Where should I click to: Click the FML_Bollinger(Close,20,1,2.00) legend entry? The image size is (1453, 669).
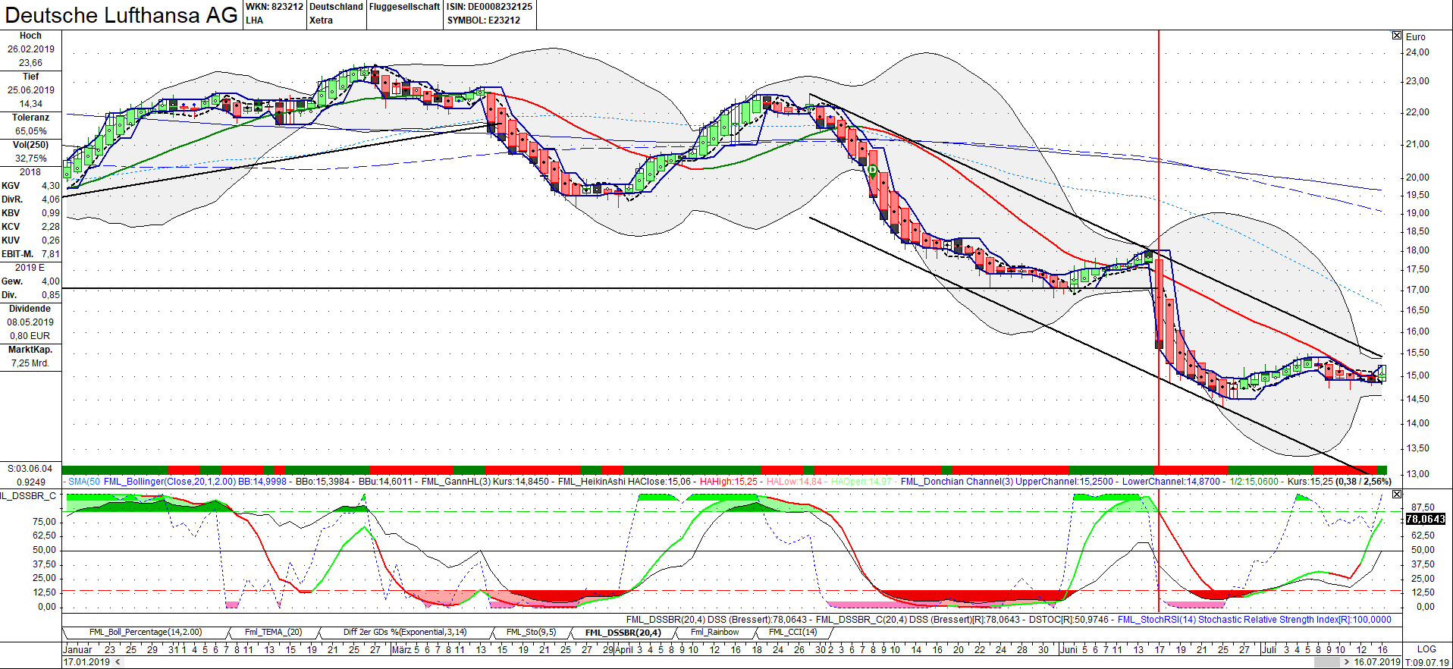click(x=170, y=482)
